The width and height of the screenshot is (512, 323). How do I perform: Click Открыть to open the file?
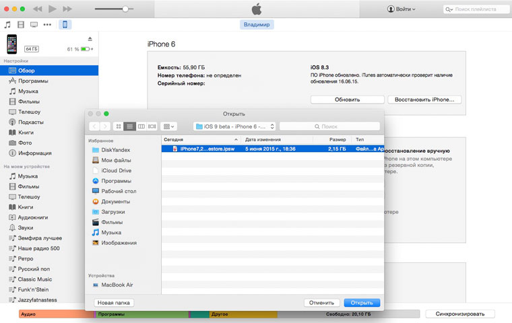[x=362, y=303]
